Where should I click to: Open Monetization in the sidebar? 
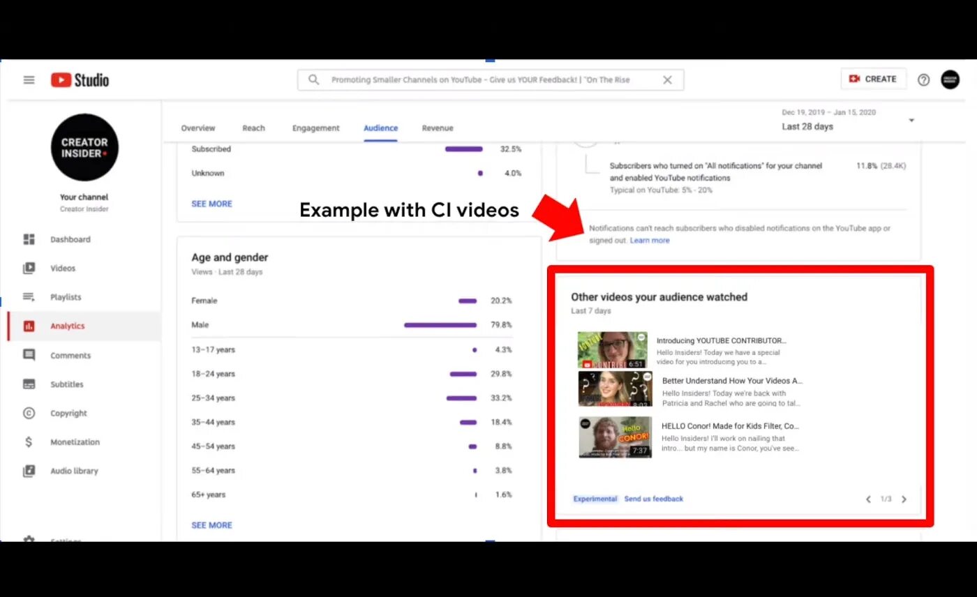point(84,442)
